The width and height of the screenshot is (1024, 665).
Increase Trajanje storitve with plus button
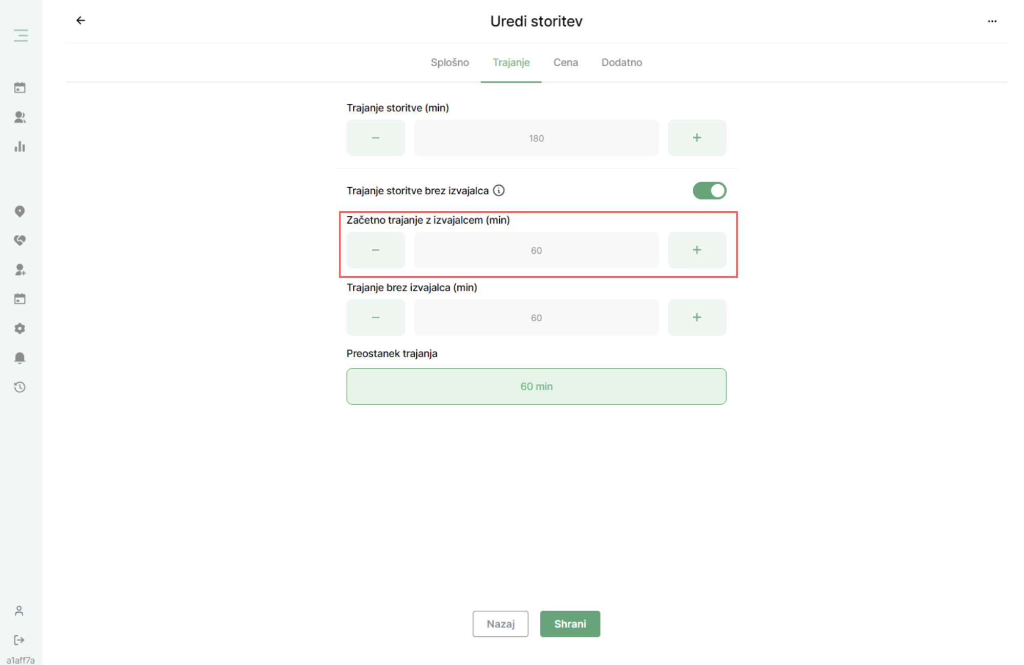[x=697, y=138]
